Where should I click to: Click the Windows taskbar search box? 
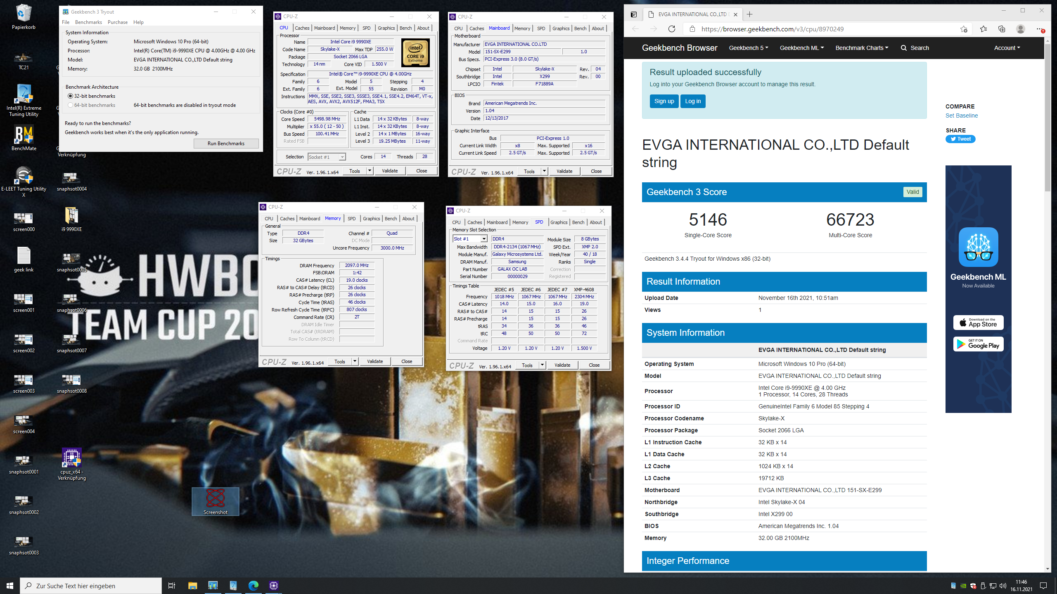click(x=91, y=586)
